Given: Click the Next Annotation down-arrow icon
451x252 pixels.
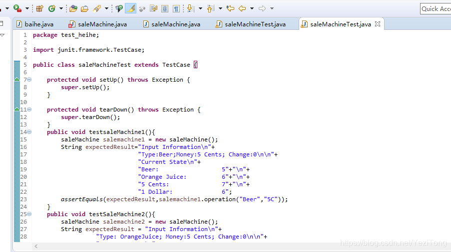Looking at the screenshot, I should (x=190, y=8).
